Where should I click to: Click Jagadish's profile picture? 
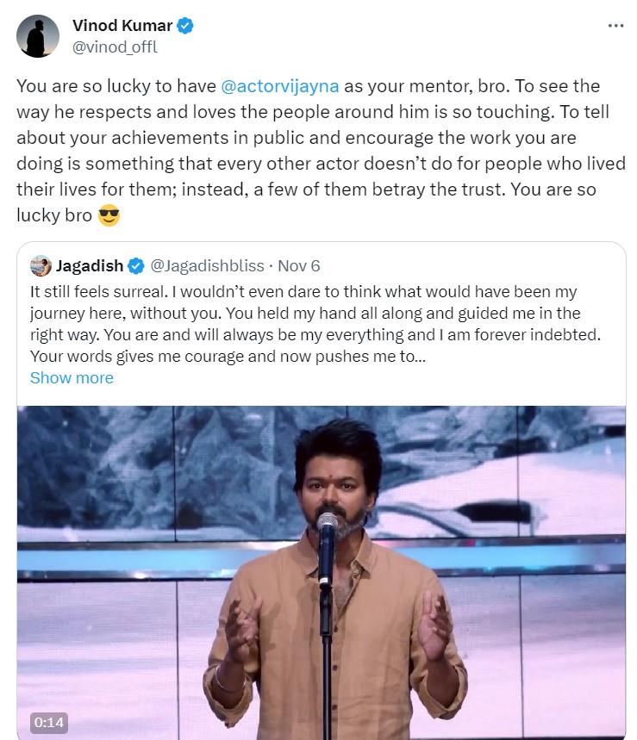pos(38,266)
